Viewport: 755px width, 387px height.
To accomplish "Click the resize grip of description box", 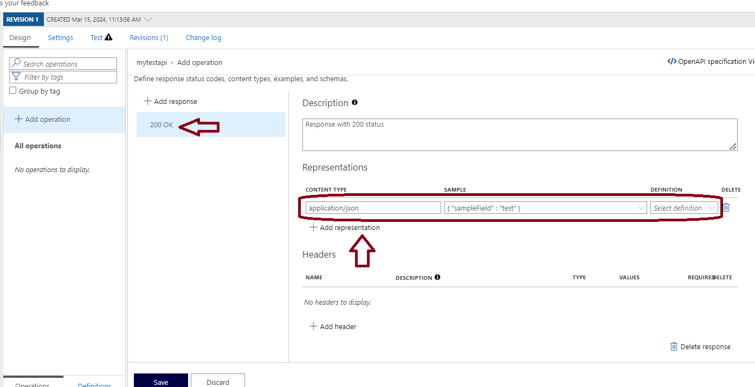I will 733,147.
